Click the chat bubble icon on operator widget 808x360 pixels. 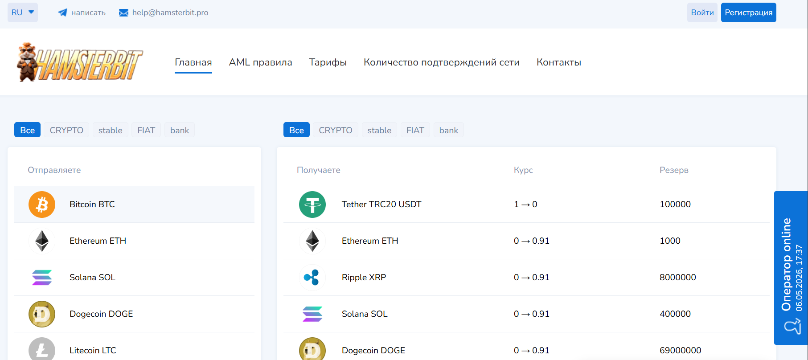(792, 327)
